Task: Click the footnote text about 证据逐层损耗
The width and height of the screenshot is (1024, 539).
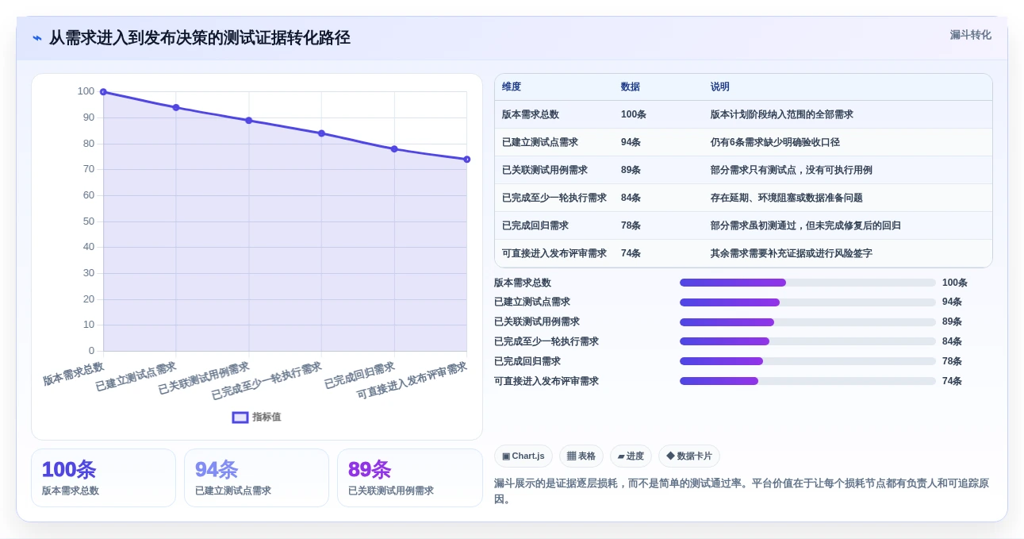Action: tap(742, 491)
